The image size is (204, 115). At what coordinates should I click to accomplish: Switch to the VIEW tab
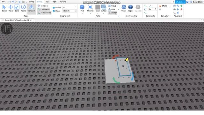click(x=55, y=2)
